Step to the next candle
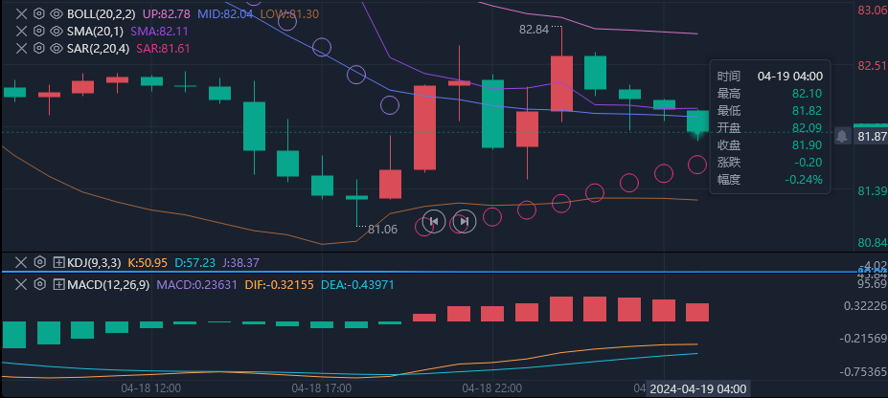 465,221
